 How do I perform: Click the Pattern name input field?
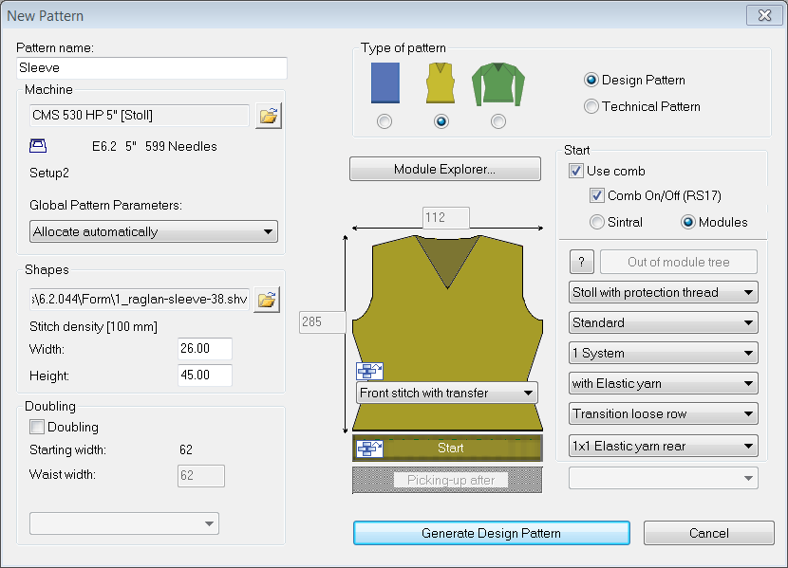(152, 68)
